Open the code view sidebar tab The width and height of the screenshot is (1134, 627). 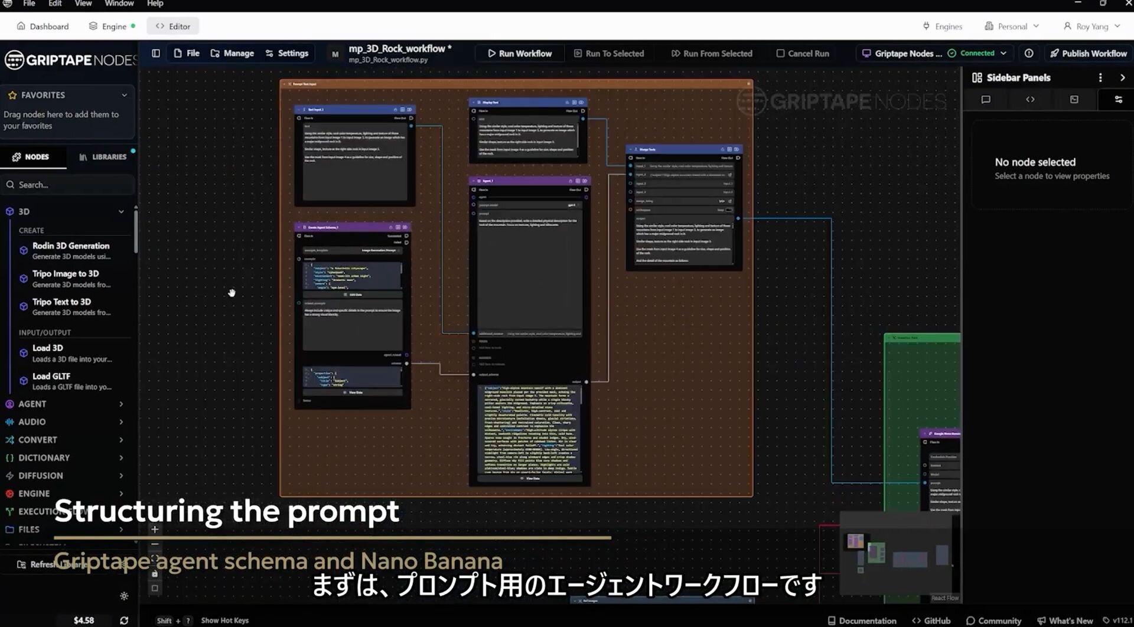[x=1030, y=99]
